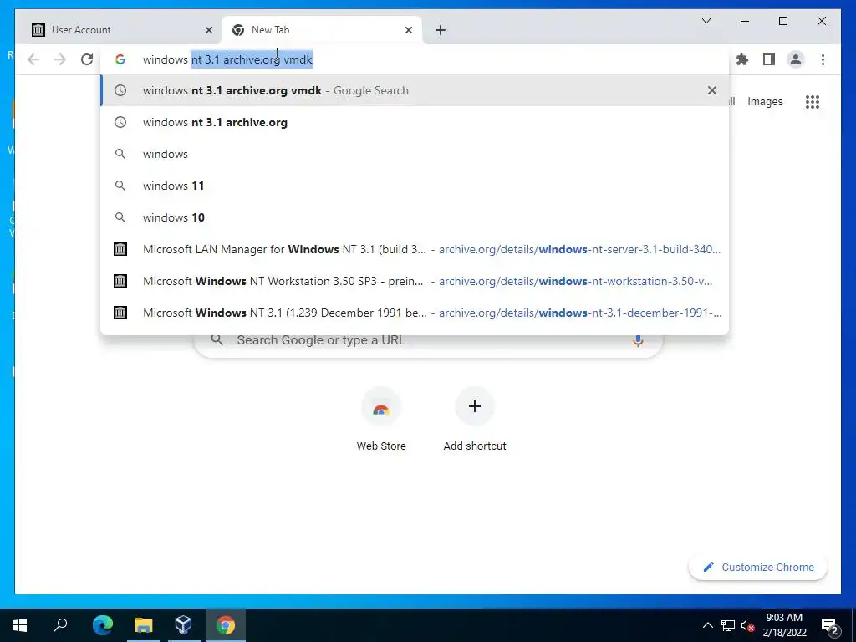The height and width of the screenshot is (642, 856).
Task: Click the Add shortcut tile
Action: coord(475,420)
